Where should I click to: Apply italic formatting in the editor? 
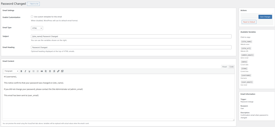25,71
